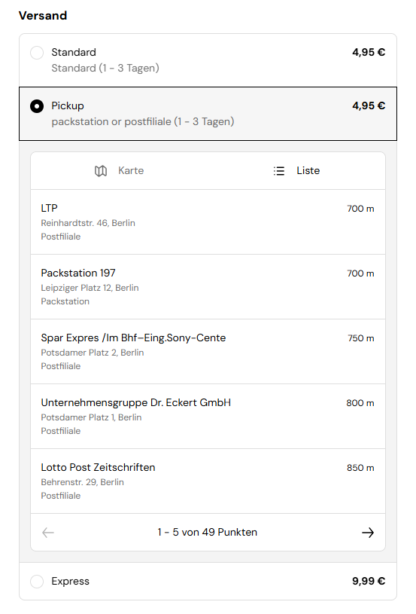
Task: Switch to the Liste tab
Action: coord(296,171)
